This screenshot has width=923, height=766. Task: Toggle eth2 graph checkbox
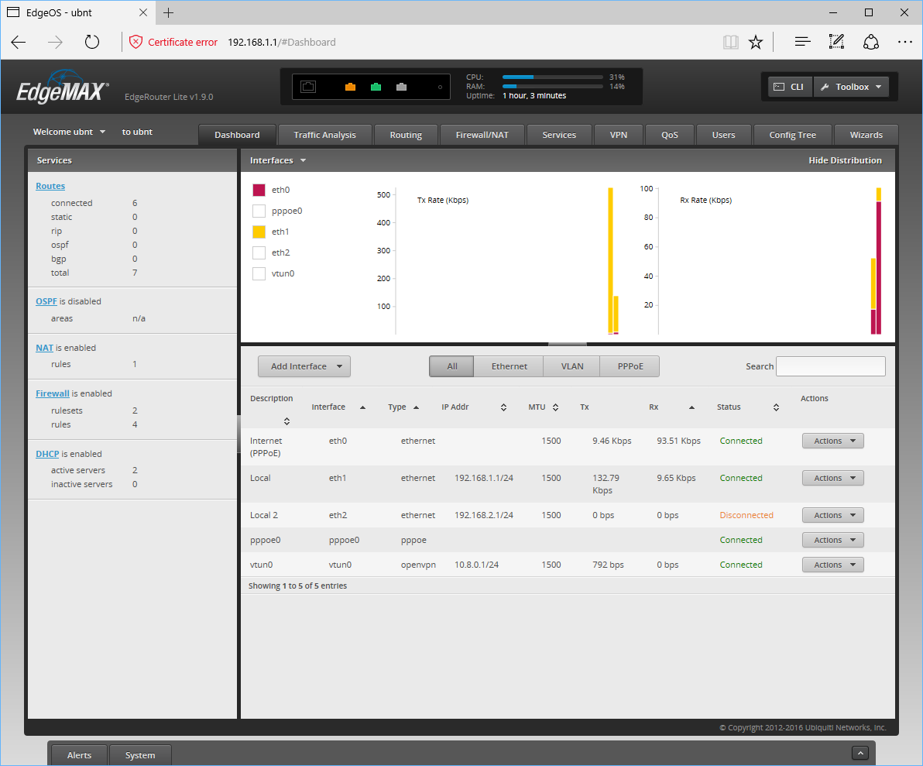[259, 252]
